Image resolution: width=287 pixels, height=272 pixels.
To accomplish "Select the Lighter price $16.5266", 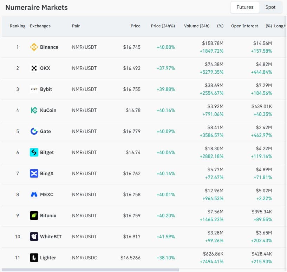I will point(131,258).
